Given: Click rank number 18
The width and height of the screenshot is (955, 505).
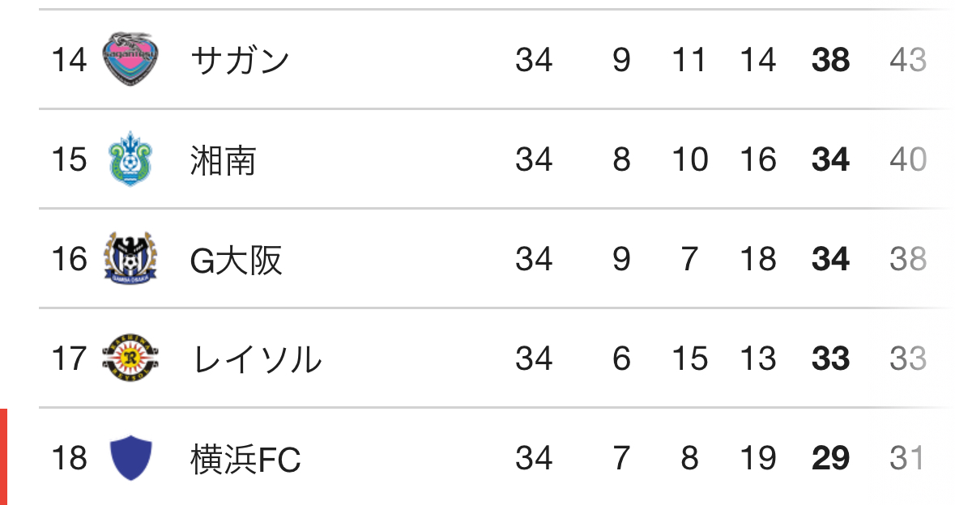Looking at the screenshot, I should click(x=69, y=458).
